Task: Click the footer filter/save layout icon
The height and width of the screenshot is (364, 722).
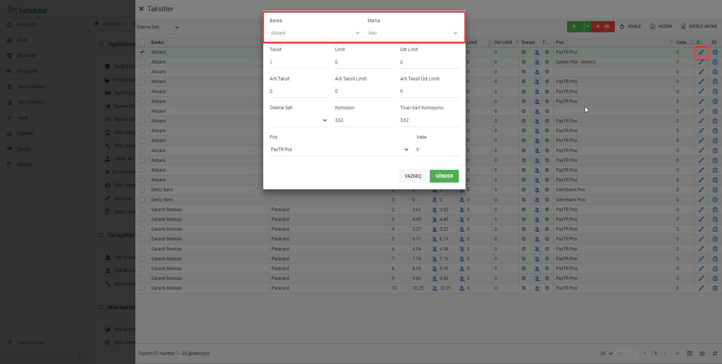Action: [x=702, y=353]
